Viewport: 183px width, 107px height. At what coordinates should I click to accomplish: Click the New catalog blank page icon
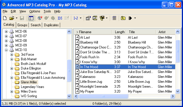(x=5, y=18)
